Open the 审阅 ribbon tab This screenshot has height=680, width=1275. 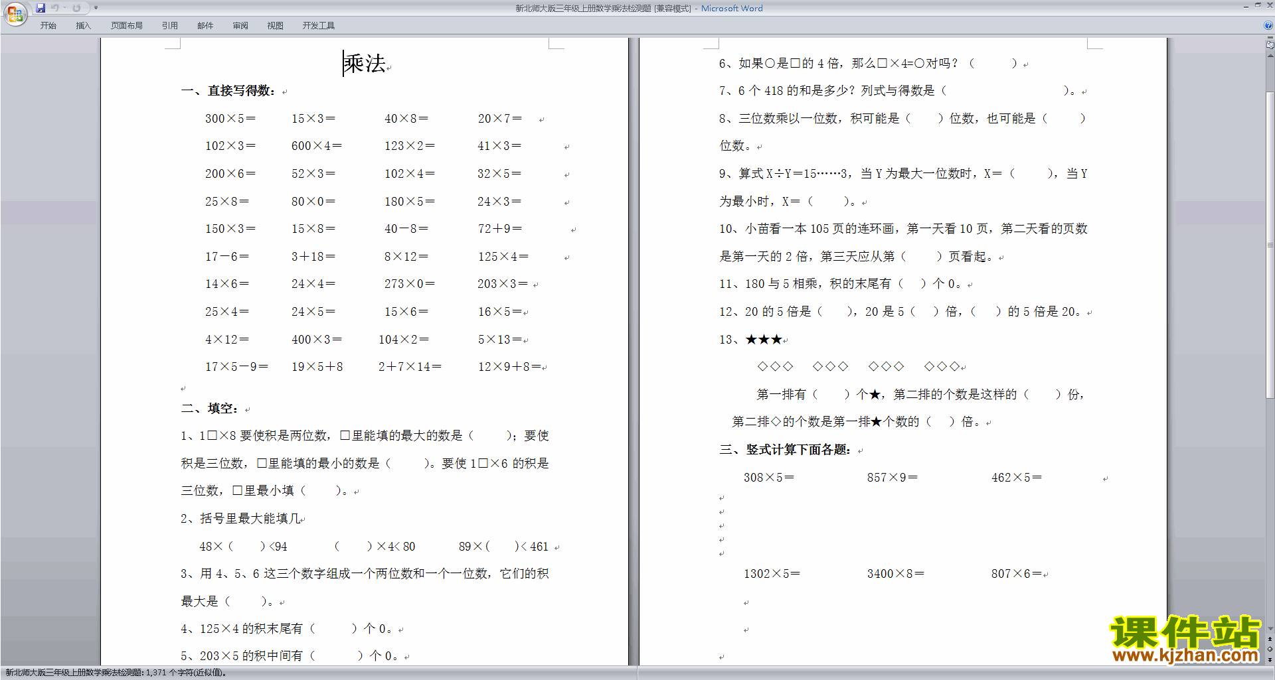pos(240,25)
